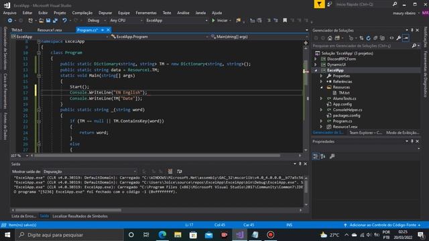This screenshot has height=241, width=429.
Task: Open the Arquivo menu
Action: tap(9, 13)
